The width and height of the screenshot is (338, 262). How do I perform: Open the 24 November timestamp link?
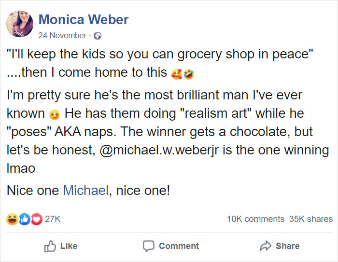pyautogui.click(x=62, y=35)
